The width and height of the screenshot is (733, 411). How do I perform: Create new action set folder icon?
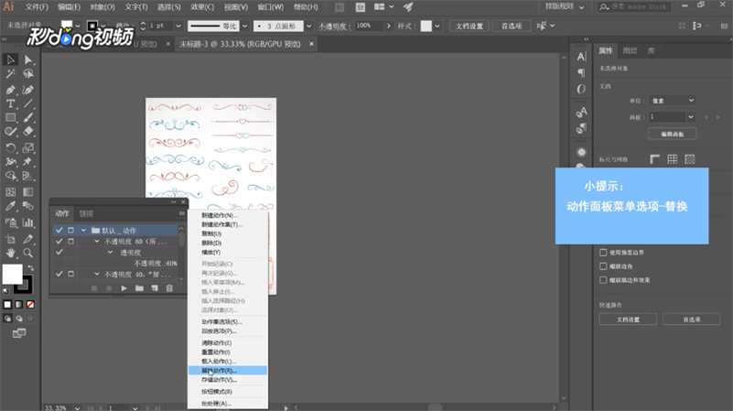139,288
